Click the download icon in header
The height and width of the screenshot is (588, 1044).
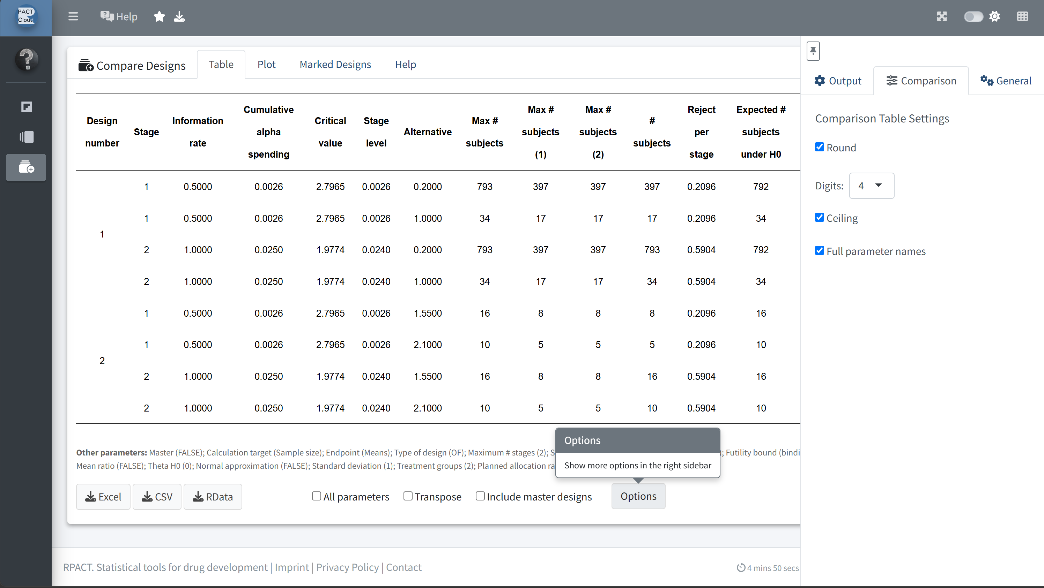pos(179,17)
